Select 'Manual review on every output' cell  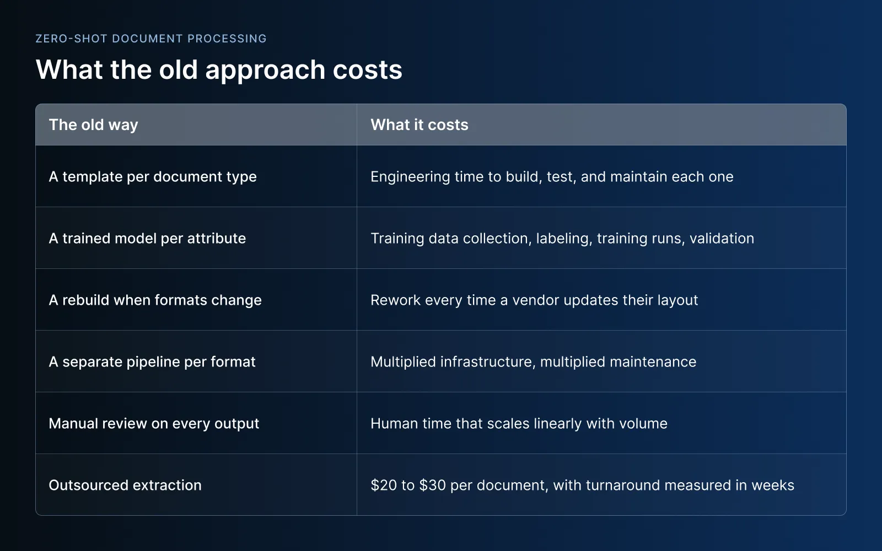196,423
